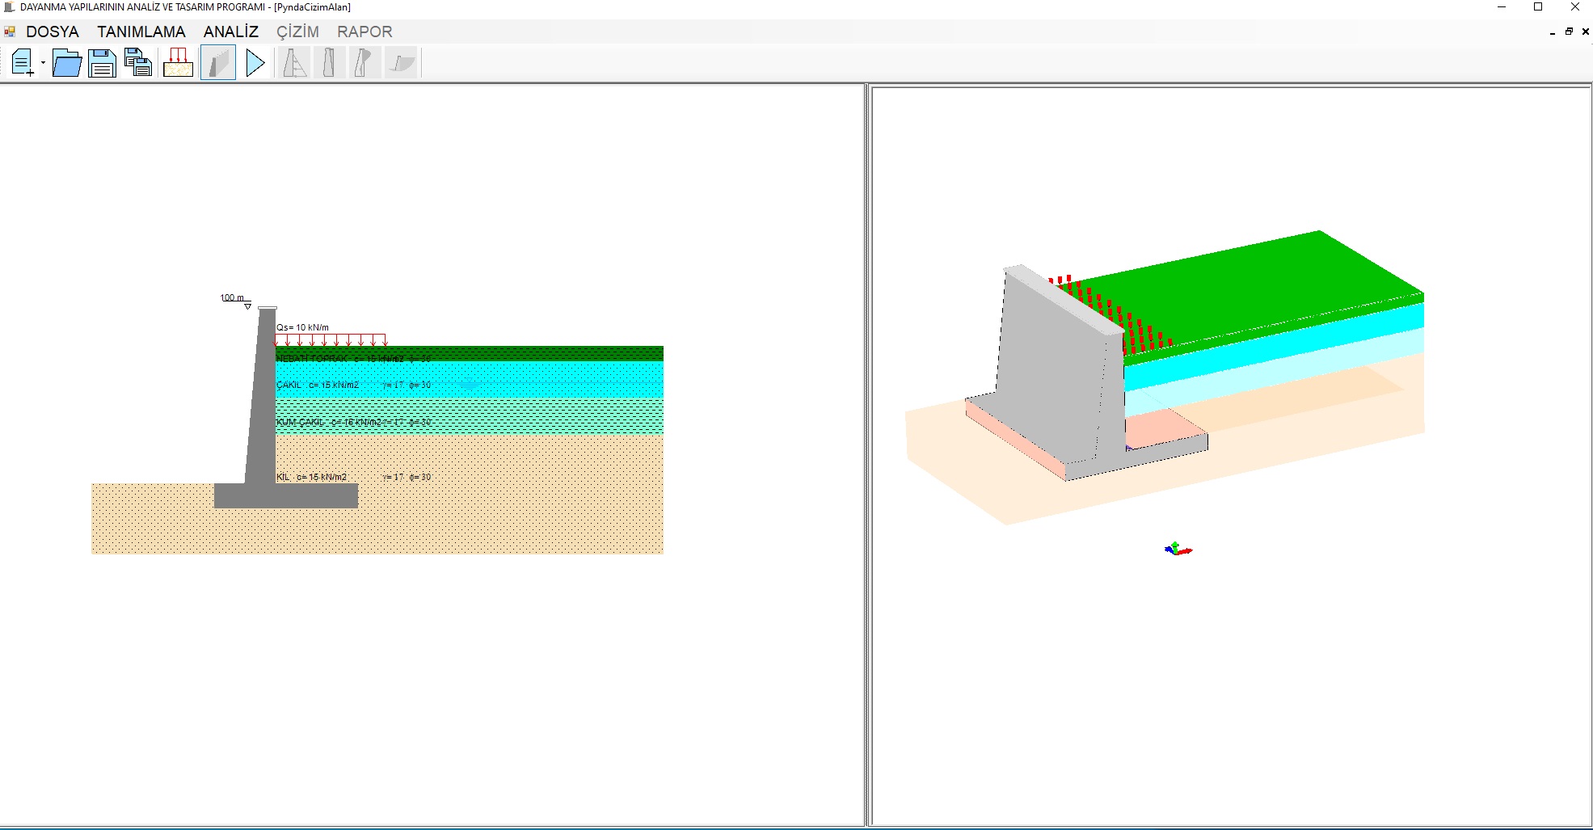Click the new document icon in toolbar

coord(22,63)
